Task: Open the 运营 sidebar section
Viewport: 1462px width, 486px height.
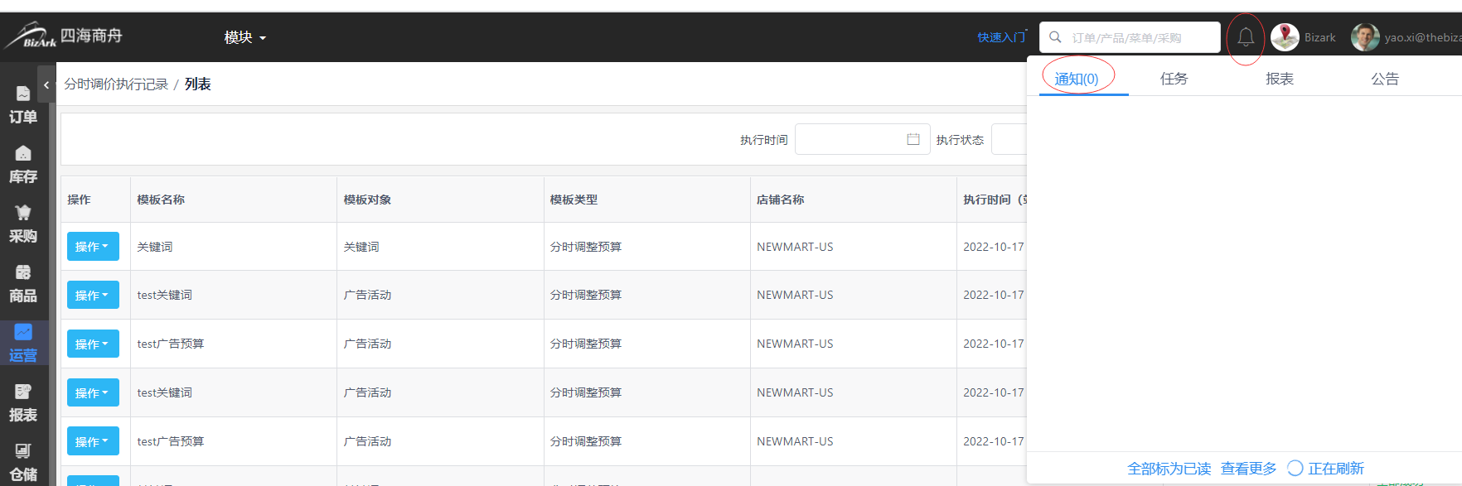Action: (23, 344)
